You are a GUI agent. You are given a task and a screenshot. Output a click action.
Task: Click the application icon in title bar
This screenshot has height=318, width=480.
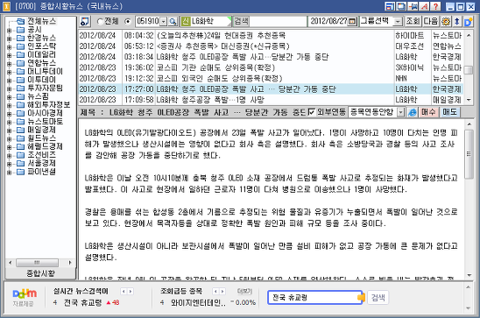[x=6, y=6]
